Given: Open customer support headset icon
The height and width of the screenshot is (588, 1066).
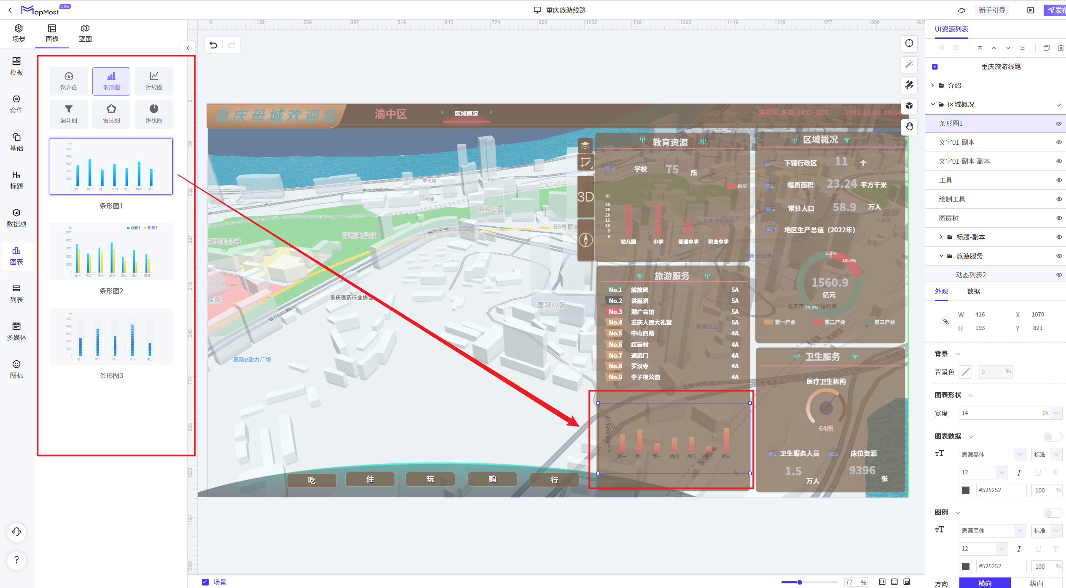Looking at the screenshot, I should 16,532.
